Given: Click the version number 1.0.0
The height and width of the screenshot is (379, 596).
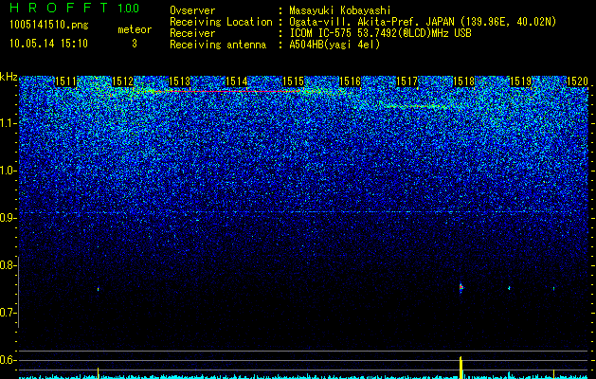Looking at the screenshot, I should tap(128, 8).
